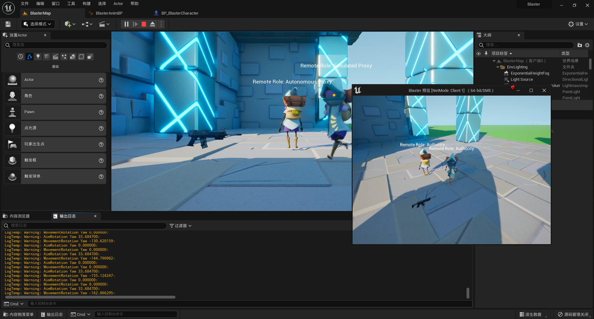This screenshot has width=594, height=319.
Task: Open the 选择模式 mode dropdown
Action: pos(37,24)
